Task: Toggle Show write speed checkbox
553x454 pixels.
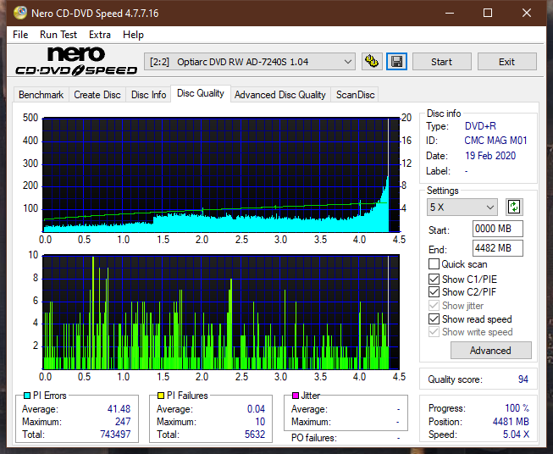Action: point(434,332)
